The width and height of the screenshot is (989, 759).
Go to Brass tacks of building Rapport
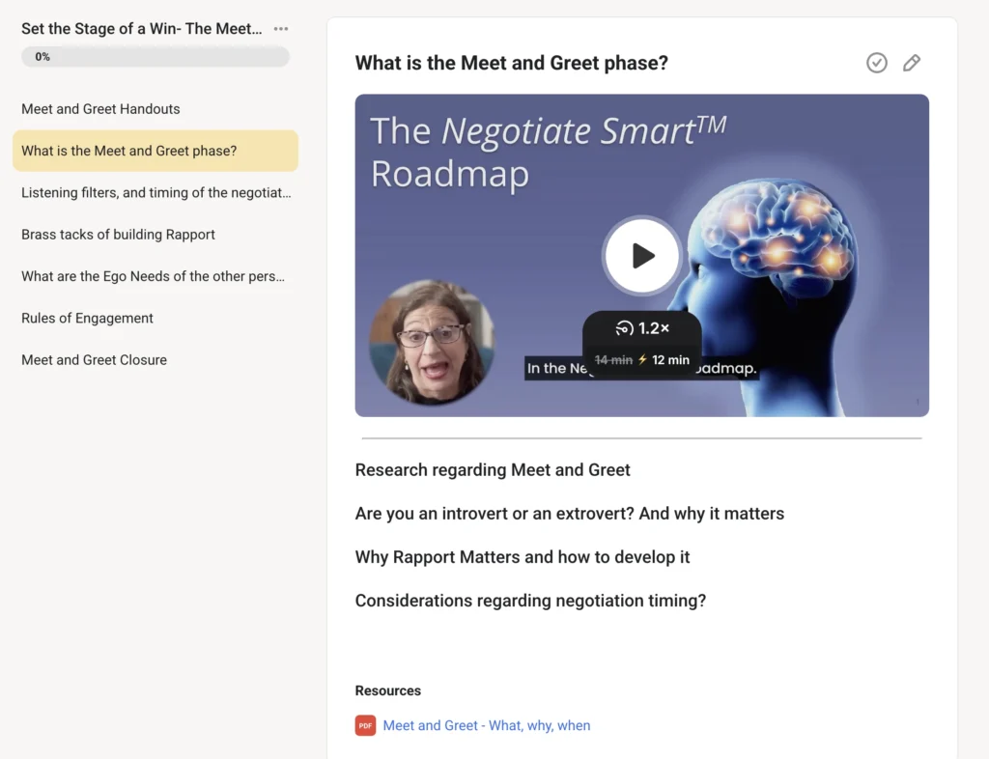coord(118,235)
